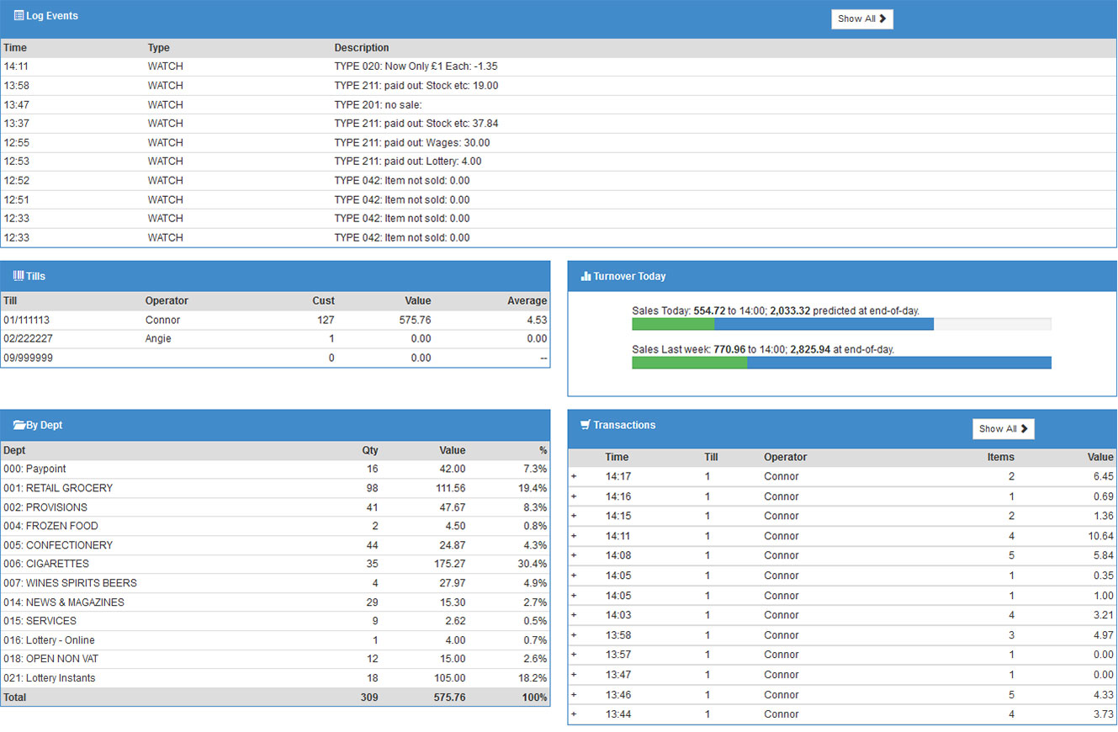Screen dimensions: 1118x732
Task: Click the Sales Last week progress bar
Action: [x=840, y=363]
